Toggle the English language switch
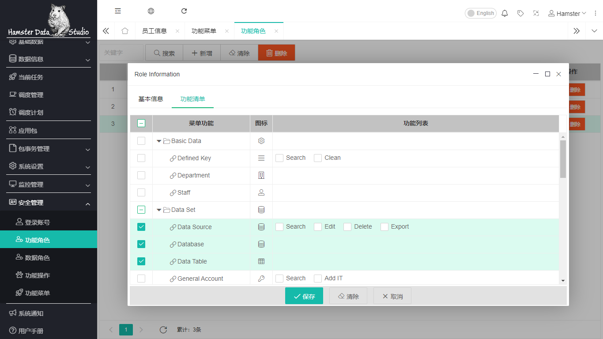 click(x=480, y=13)
